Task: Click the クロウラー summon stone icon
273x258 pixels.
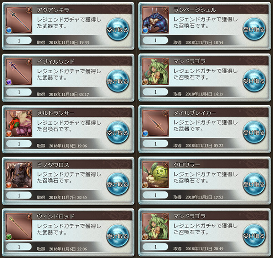Action: pos(156,175)
